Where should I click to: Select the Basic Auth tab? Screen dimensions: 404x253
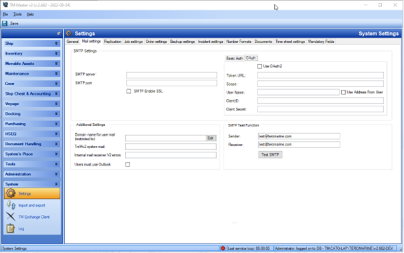[234, 58]
